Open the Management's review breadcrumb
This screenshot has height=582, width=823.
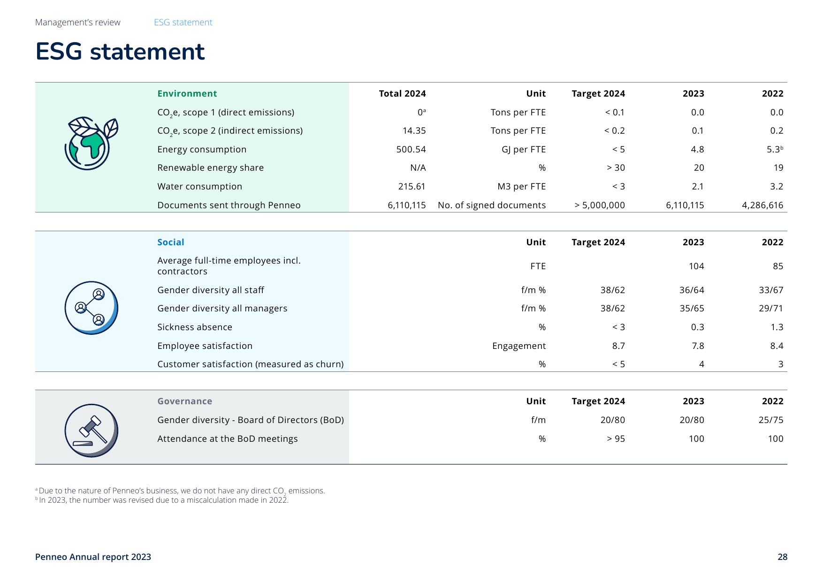(x=78, y=23)
